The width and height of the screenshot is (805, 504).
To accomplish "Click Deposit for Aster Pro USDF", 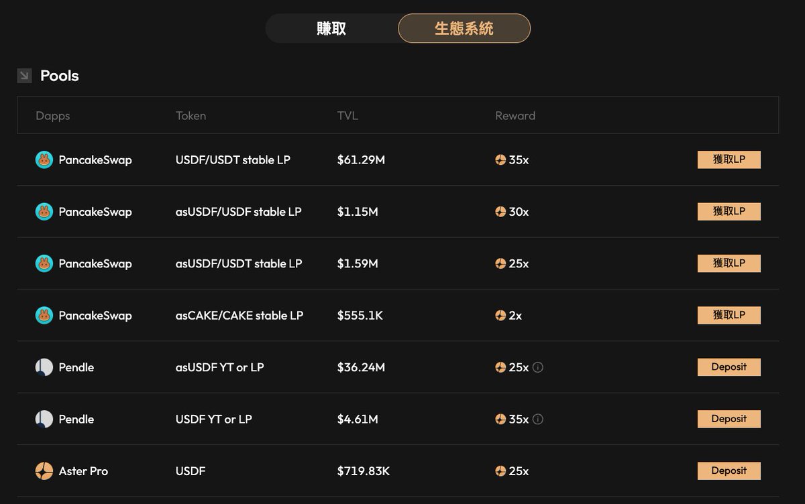I will click(729, 470).
